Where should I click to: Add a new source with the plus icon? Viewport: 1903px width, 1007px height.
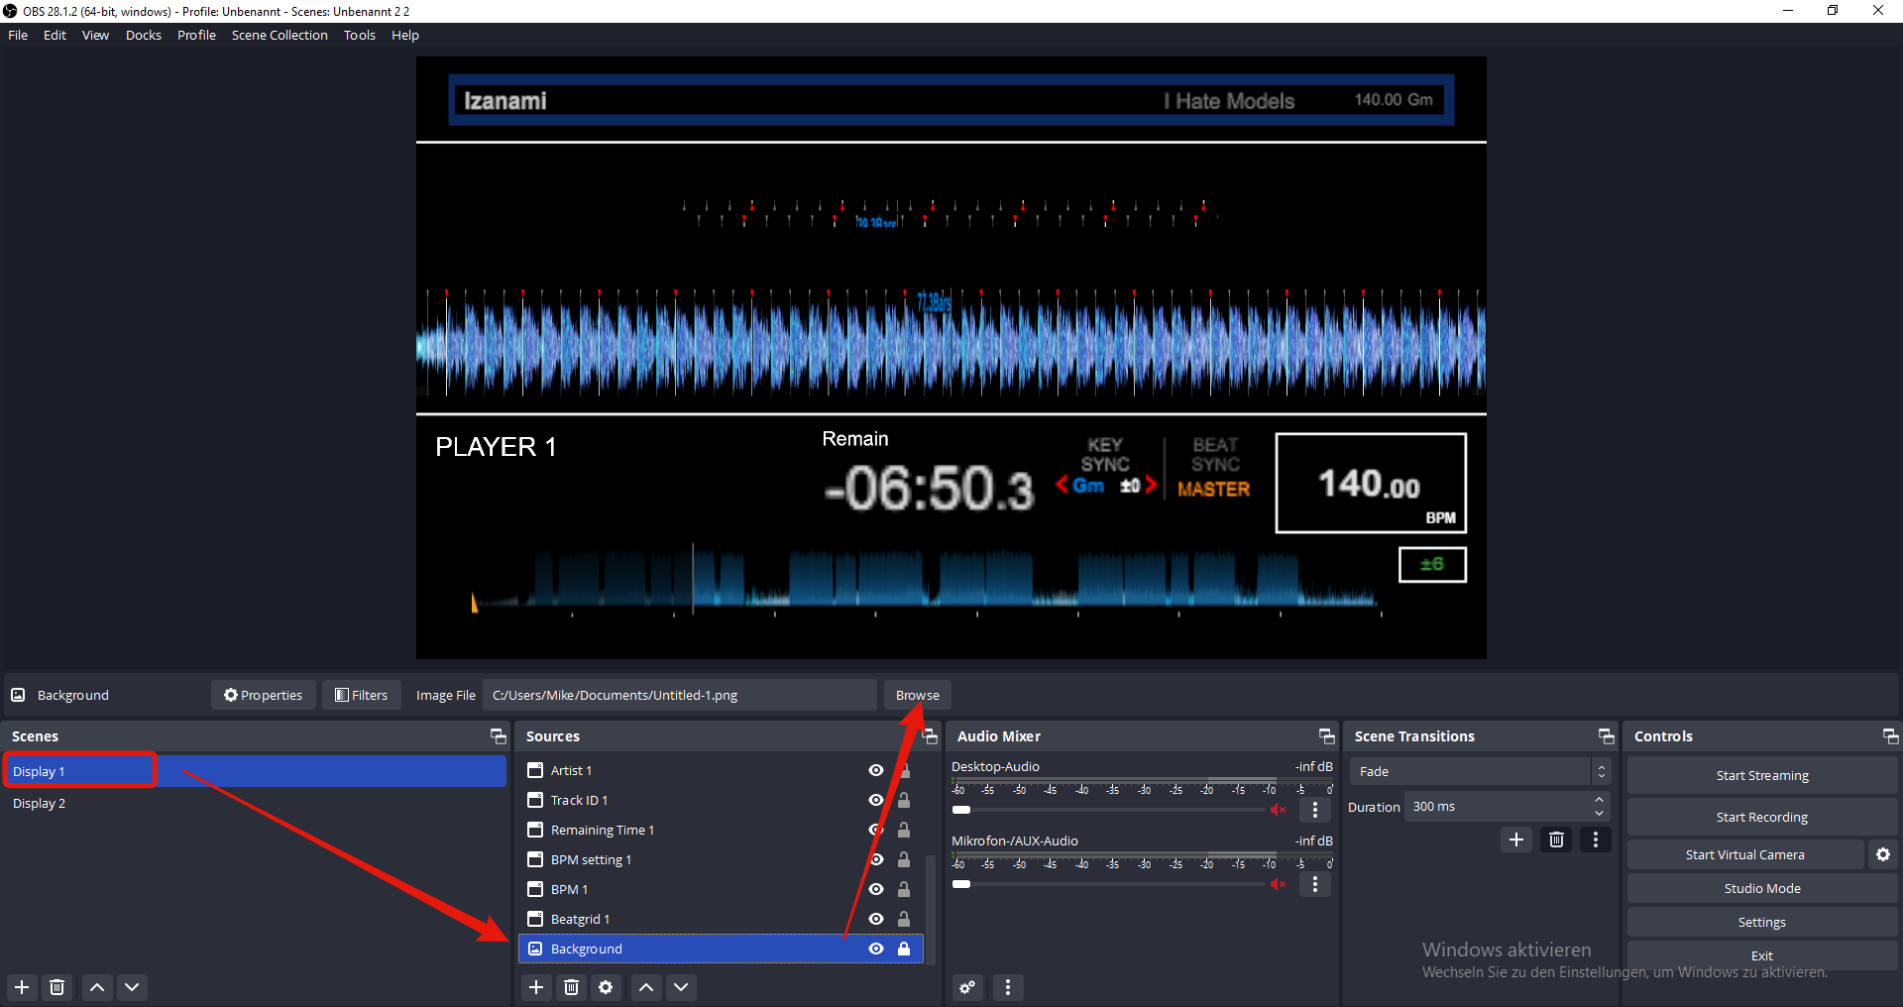click(x=536, y=987)
